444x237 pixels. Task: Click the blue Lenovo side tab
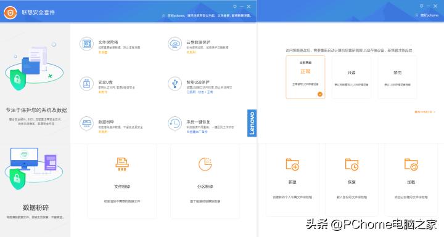tap(252, 123)
